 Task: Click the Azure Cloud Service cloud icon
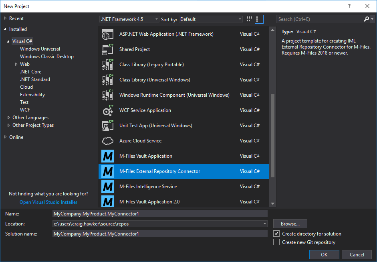pyautogui.click(x=107, y=140)
